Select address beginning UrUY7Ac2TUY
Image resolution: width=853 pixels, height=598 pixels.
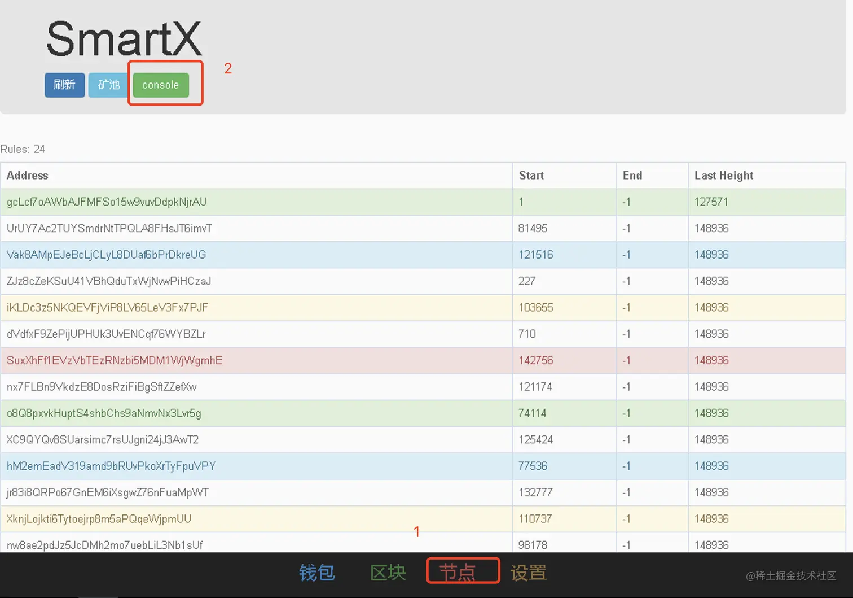pos(109,228)
